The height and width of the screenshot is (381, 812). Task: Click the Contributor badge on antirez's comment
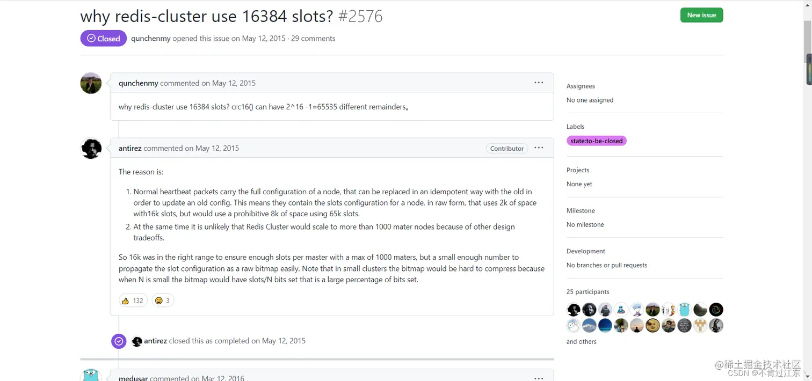[x=507, y=149]
